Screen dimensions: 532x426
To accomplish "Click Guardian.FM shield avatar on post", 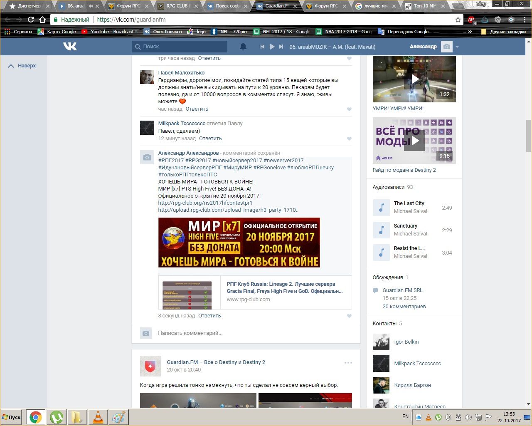I will pos(150,366).
